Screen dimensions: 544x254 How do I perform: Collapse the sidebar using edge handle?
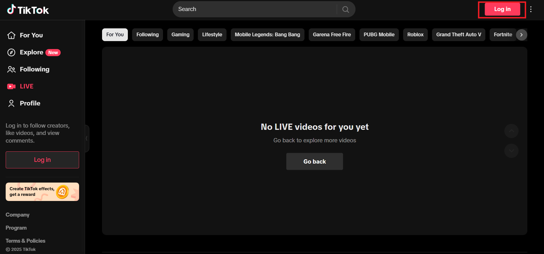point(87,139)
